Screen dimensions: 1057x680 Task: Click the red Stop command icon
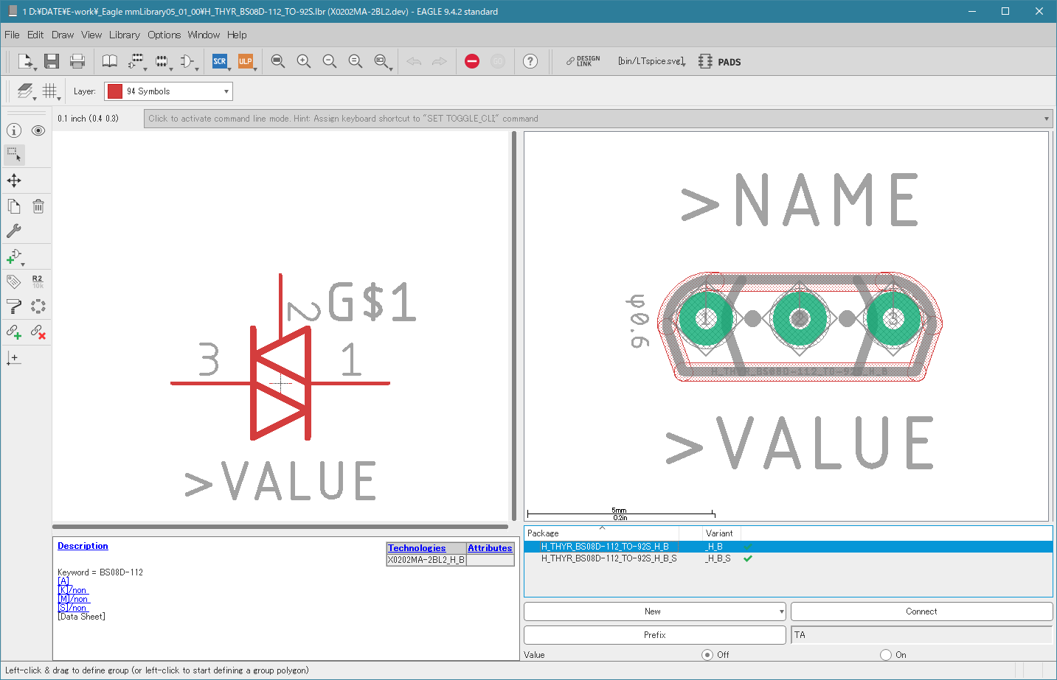point(472,61)
